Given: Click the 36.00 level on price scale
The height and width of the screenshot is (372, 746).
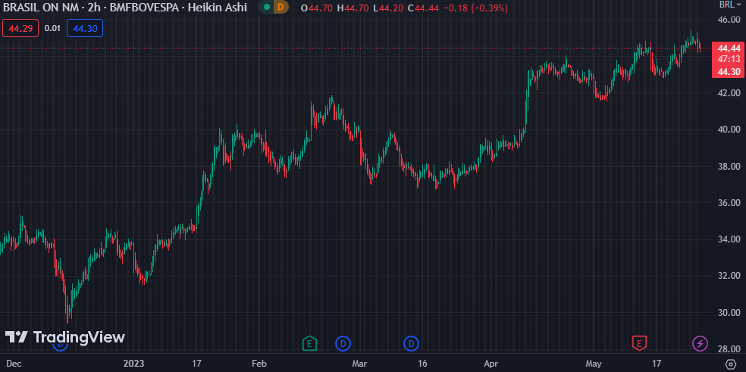Looking at the screenshot, I should [728, 203].
